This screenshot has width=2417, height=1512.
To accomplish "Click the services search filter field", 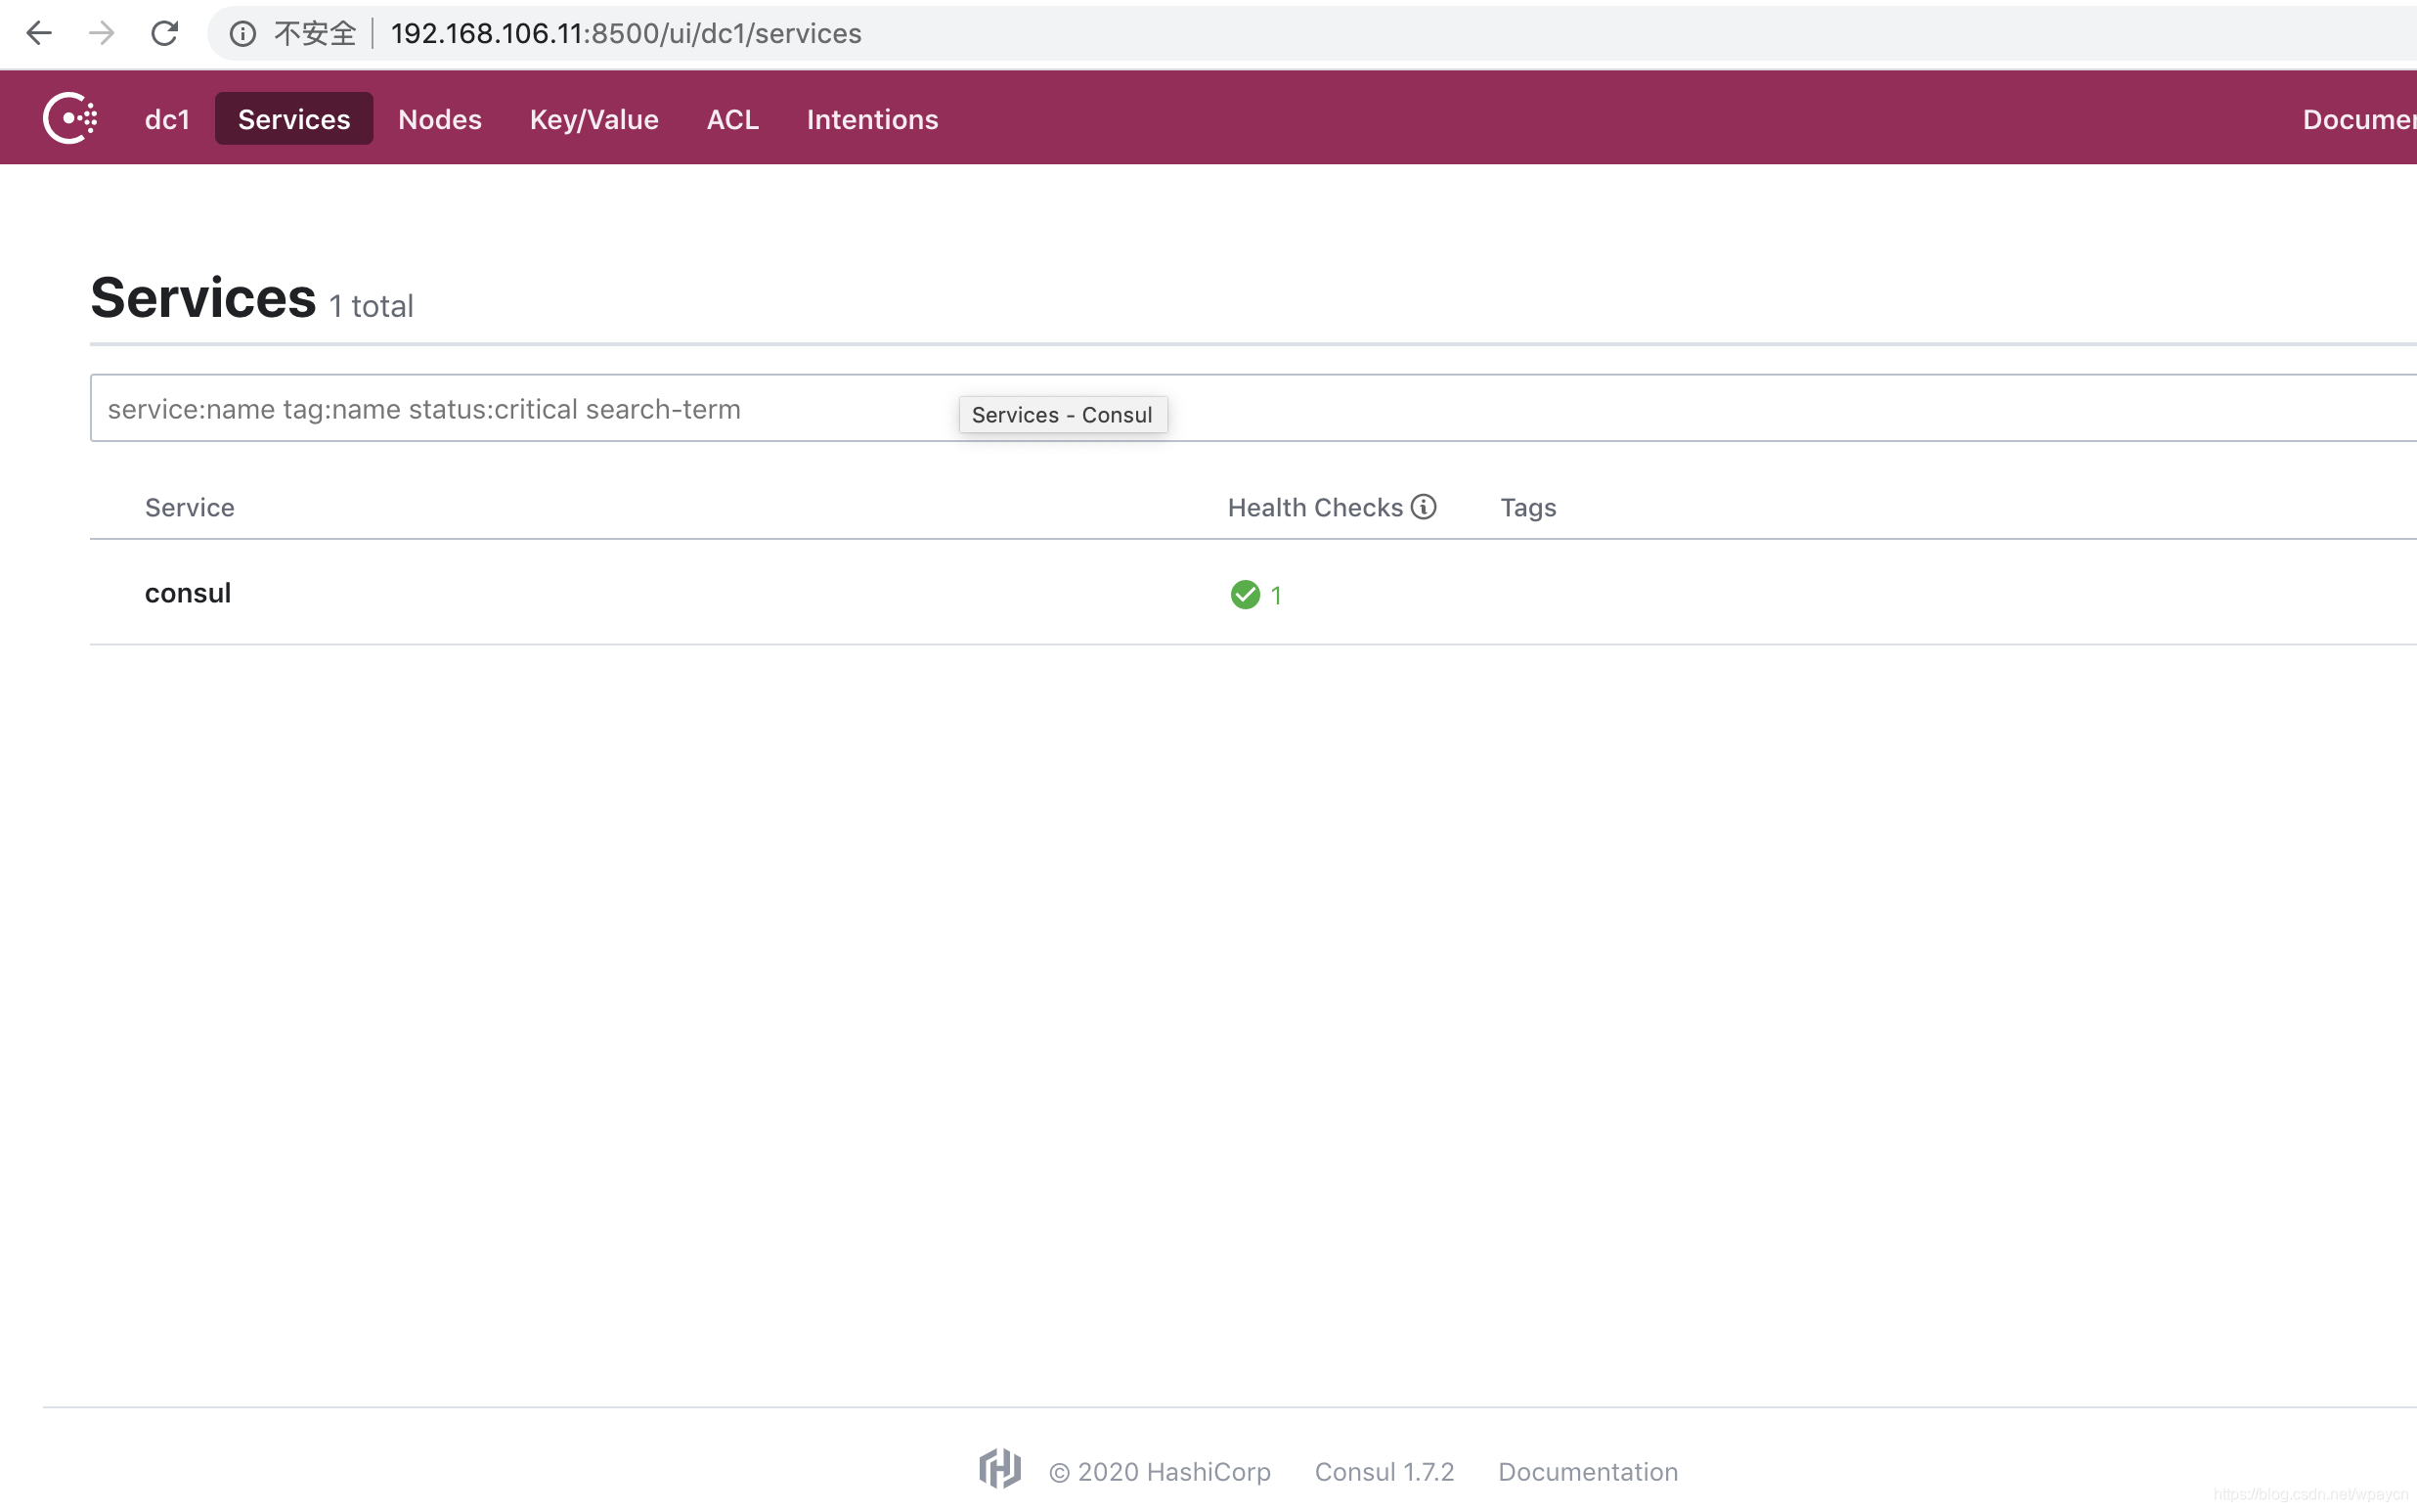I will 500,409.
